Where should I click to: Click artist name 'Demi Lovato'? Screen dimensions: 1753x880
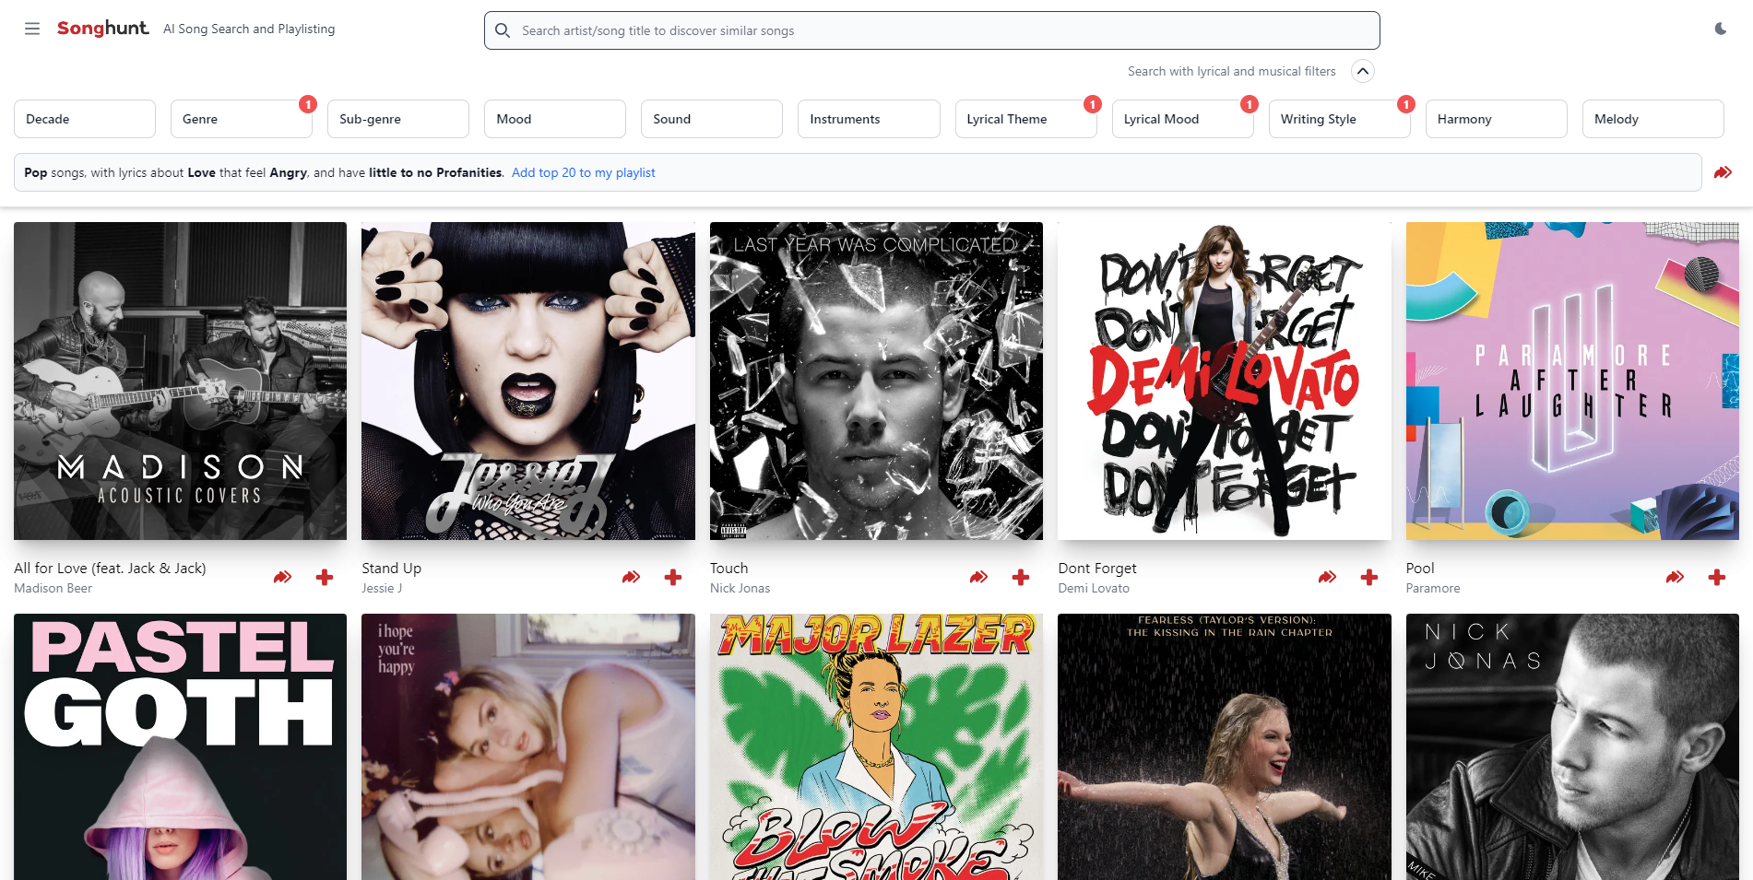point(1094,588)
